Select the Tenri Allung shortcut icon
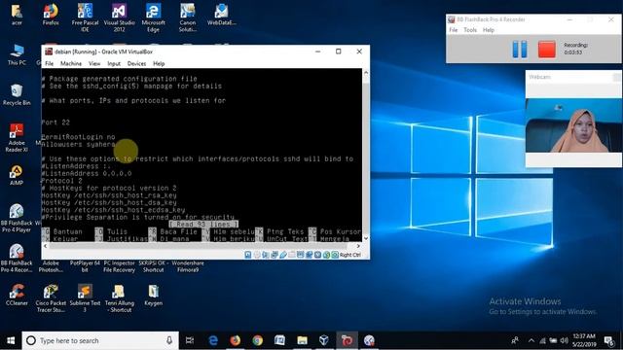This screenshot has width=623, height=350. (x=119, y=298)
